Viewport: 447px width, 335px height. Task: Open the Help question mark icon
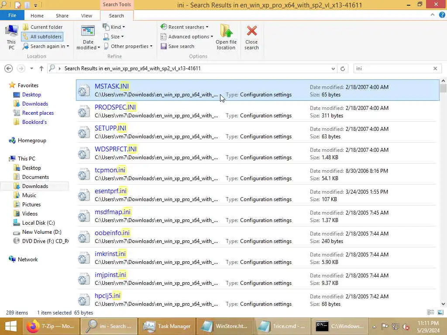(x=442, y=15)
